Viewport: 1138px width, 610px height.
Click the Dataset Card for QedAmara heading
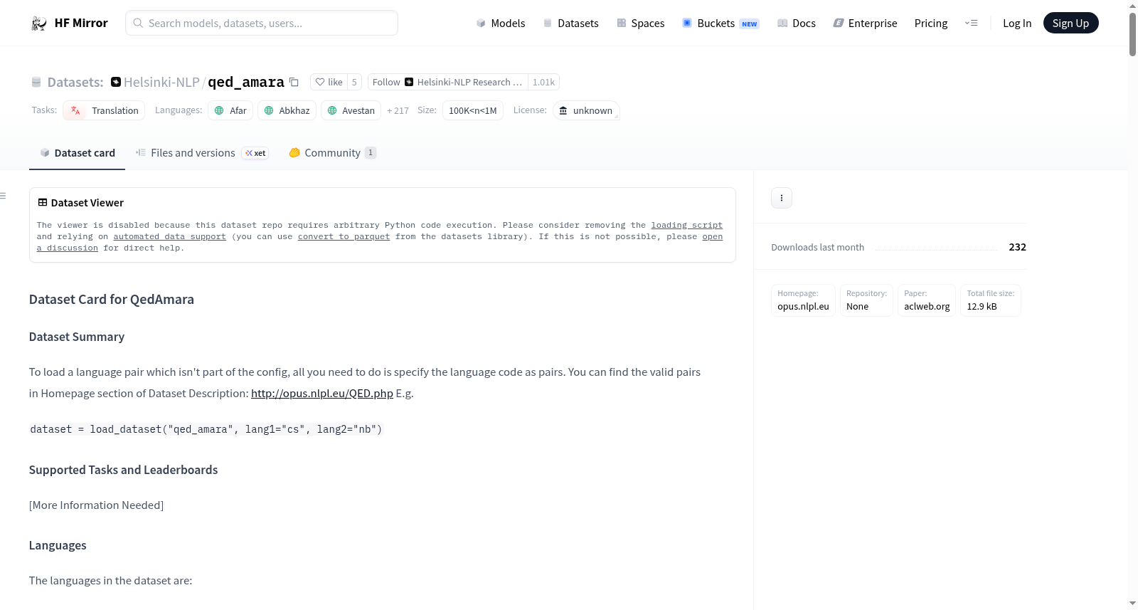[x=112, y=300]
